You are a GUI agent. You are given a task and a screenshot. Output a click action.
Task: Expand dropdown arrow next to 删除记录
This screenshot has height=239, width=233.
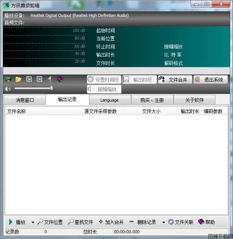164,222
